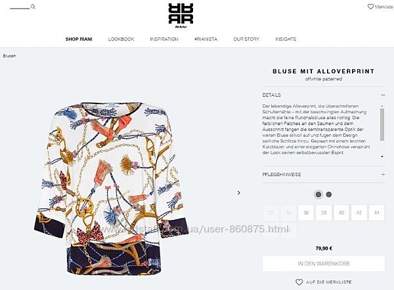The image size is (394, 290).
Task: Open the LOOKBOOK menu item
Action: (121, 39)
